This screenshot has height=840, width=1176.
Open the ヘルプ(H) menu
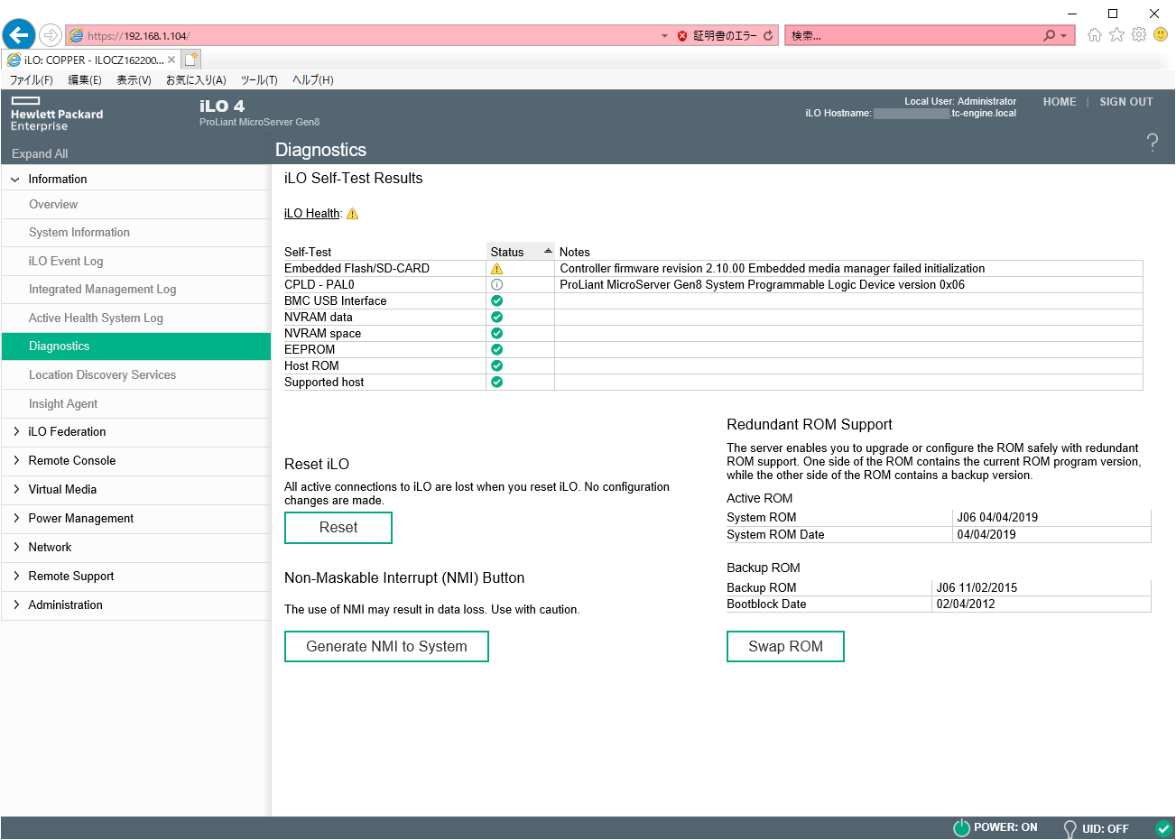point(313,80)
